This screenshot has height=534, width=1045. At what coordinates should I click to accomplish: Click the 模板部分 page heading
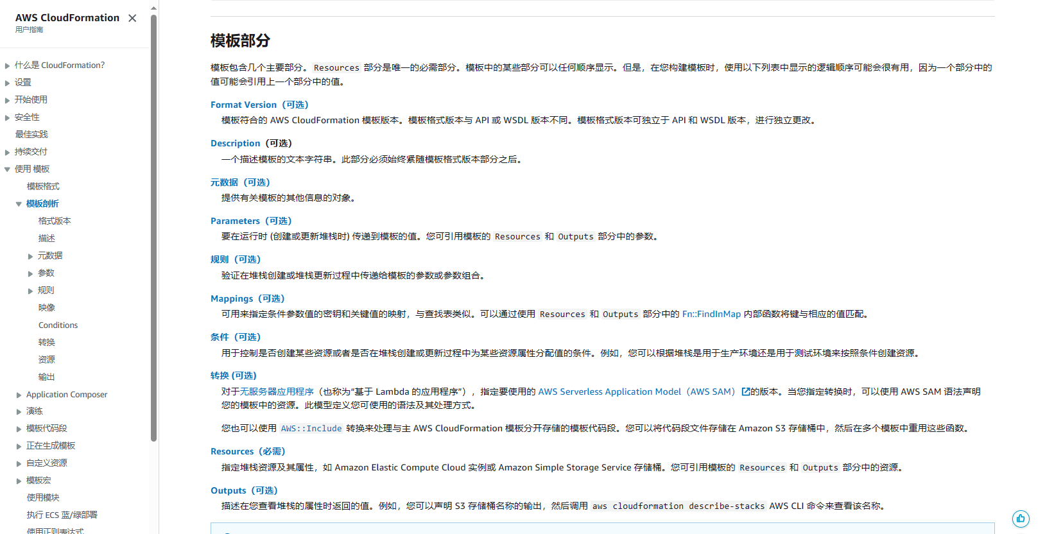[x=240, y=40]
